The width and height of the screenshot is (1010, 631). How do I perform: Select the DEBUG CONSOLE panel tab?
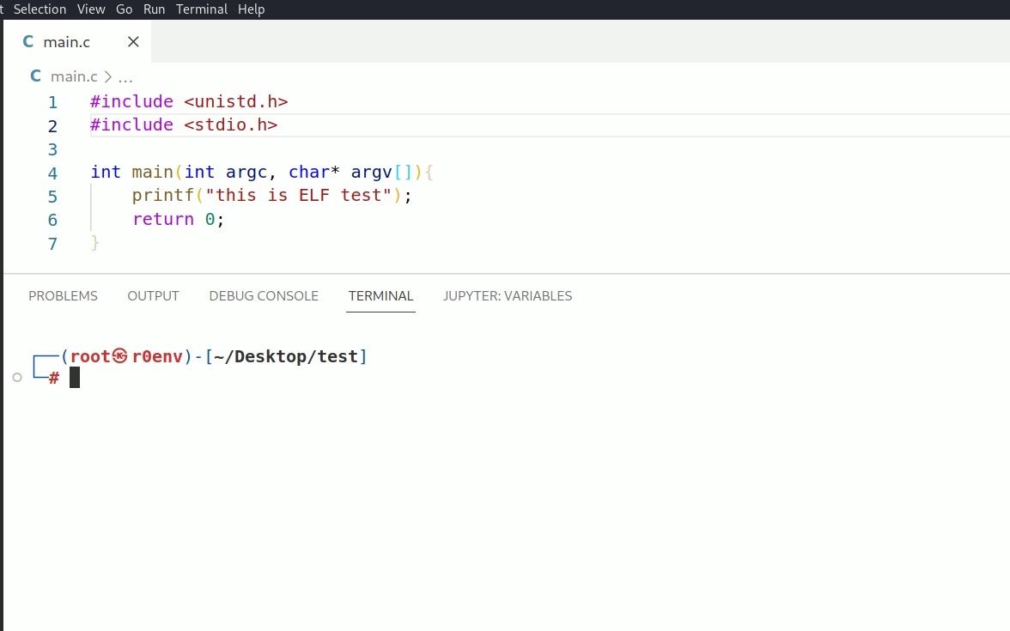(264, 295)
